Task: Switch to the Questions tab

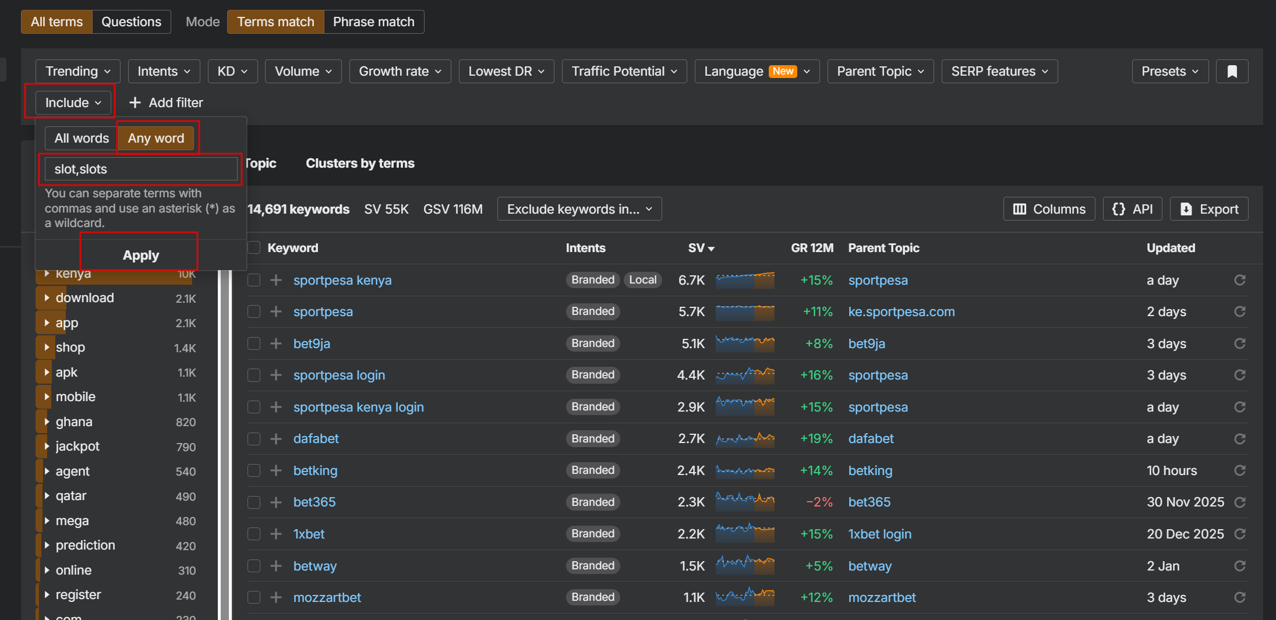Action: (131, 22)
